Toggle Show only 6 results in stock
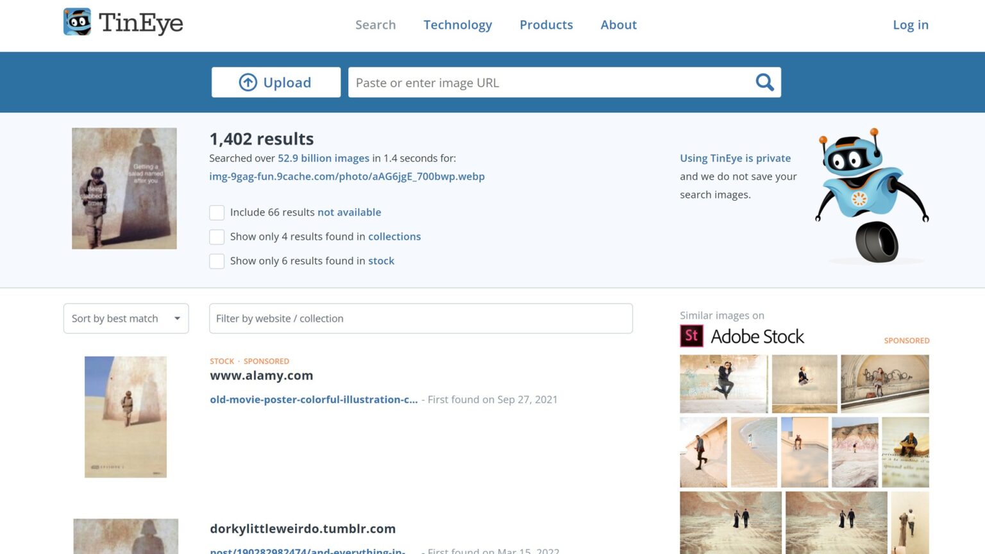The height and width of the screenshot is (554, 985). pyautogui.click(x=217, y=261)
